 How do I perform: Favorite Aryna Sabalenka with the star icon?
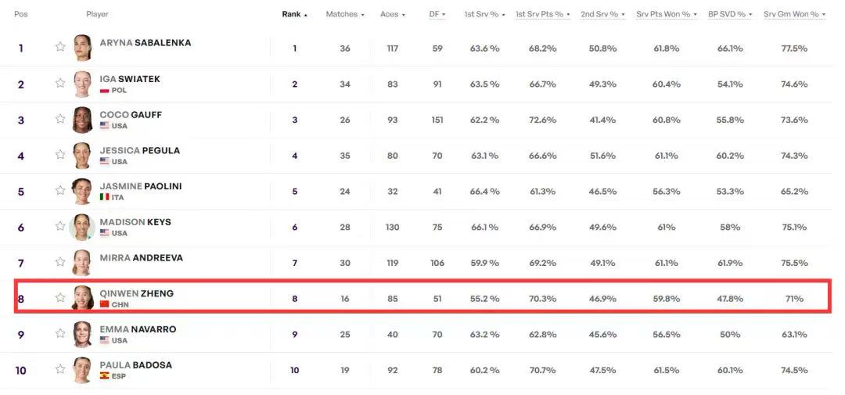(x=60, y=47)
